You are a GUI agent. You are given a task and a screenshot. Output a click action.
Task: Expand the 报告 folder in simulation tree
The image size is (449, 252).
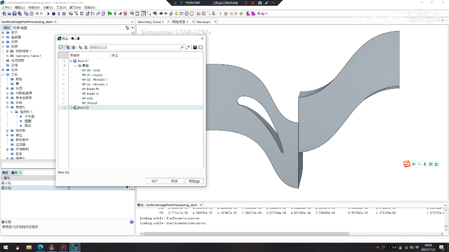tap(3, 32)
